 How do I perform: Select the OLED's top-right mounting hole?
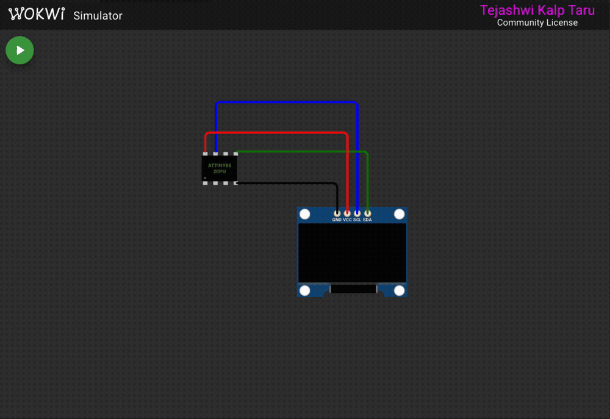(x=399, y=214)
